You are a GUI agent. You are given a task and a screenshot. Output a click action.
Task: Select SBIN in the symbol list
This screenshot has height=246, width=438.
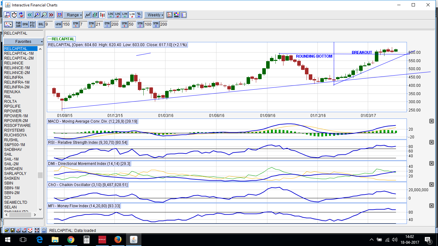(x=21, y=183)
